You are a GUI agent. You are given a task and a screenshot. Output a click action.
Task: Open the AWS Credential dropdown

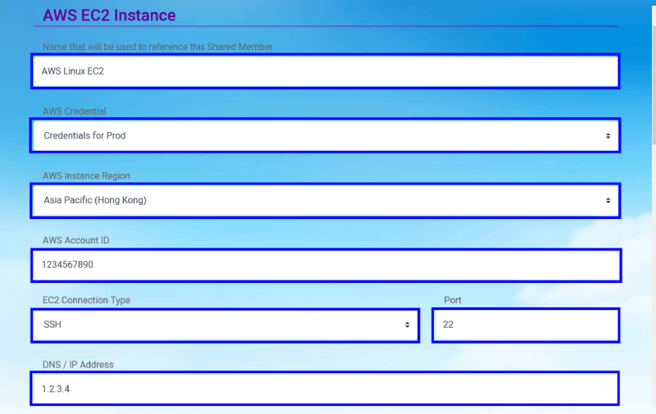point(325,135)
